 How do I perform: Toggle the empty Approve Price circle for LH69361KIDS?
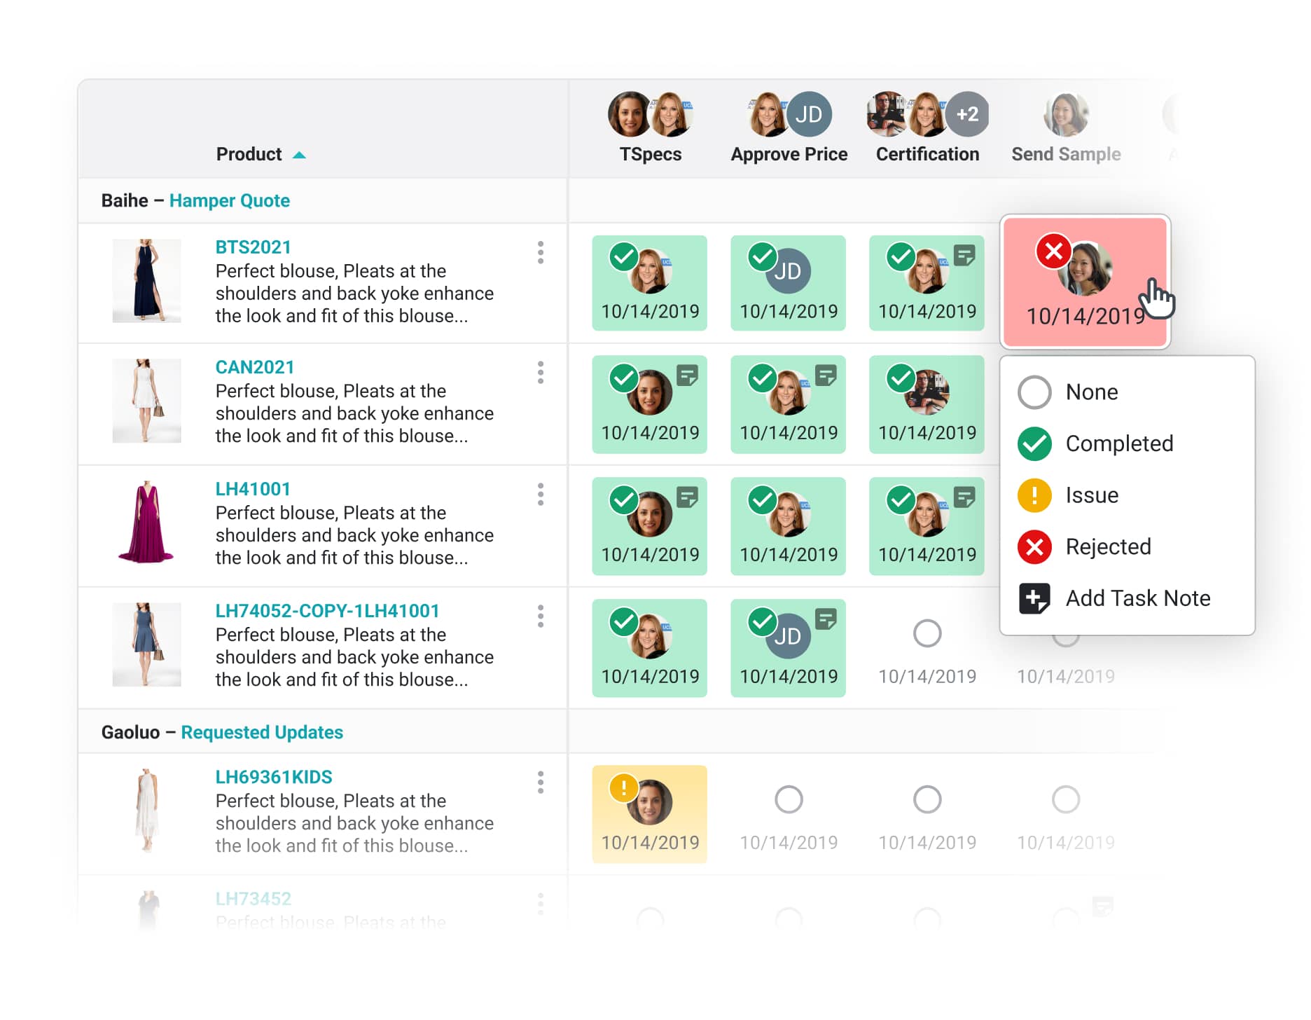pos(788,799)
